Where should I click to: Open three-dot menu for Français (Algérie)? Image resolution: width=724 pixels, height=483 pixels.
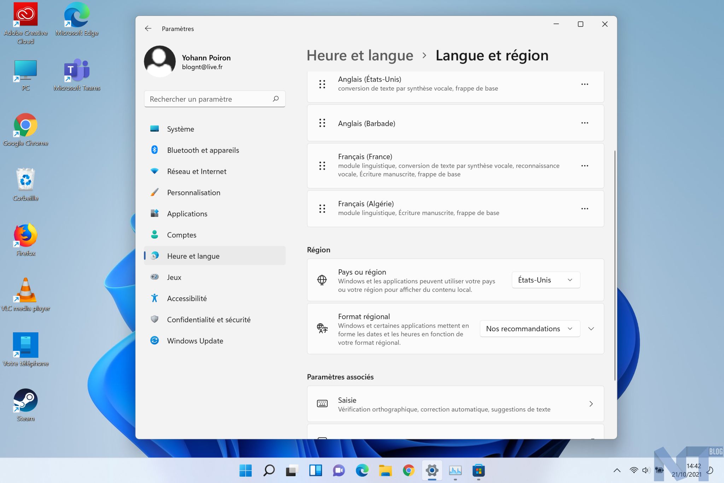tap(584, 209)
